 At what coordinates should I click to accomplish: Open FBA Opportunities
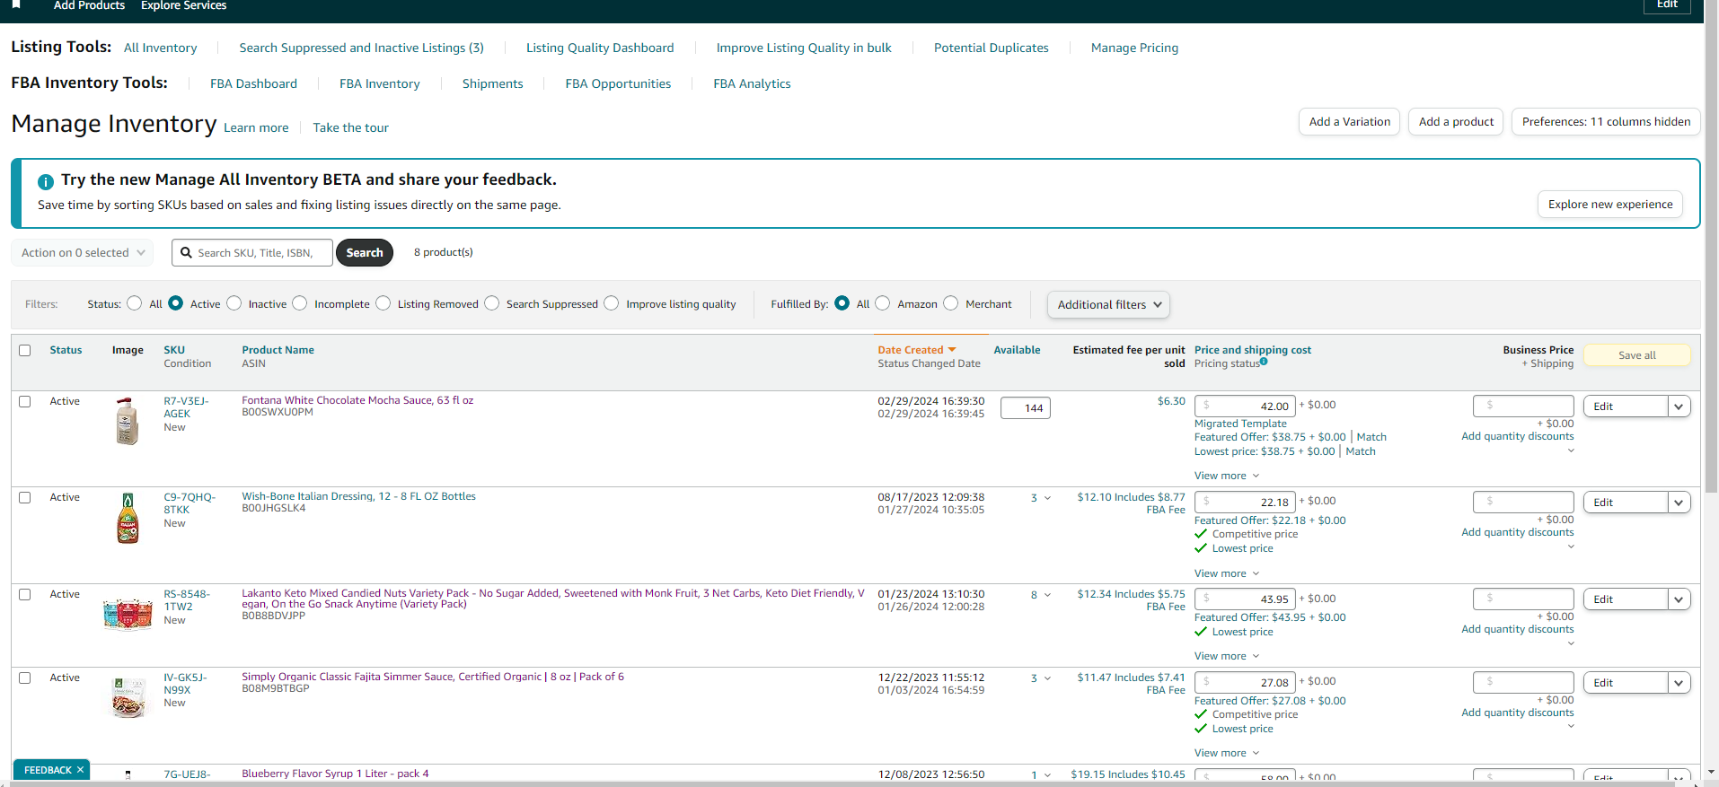point(618,84)
